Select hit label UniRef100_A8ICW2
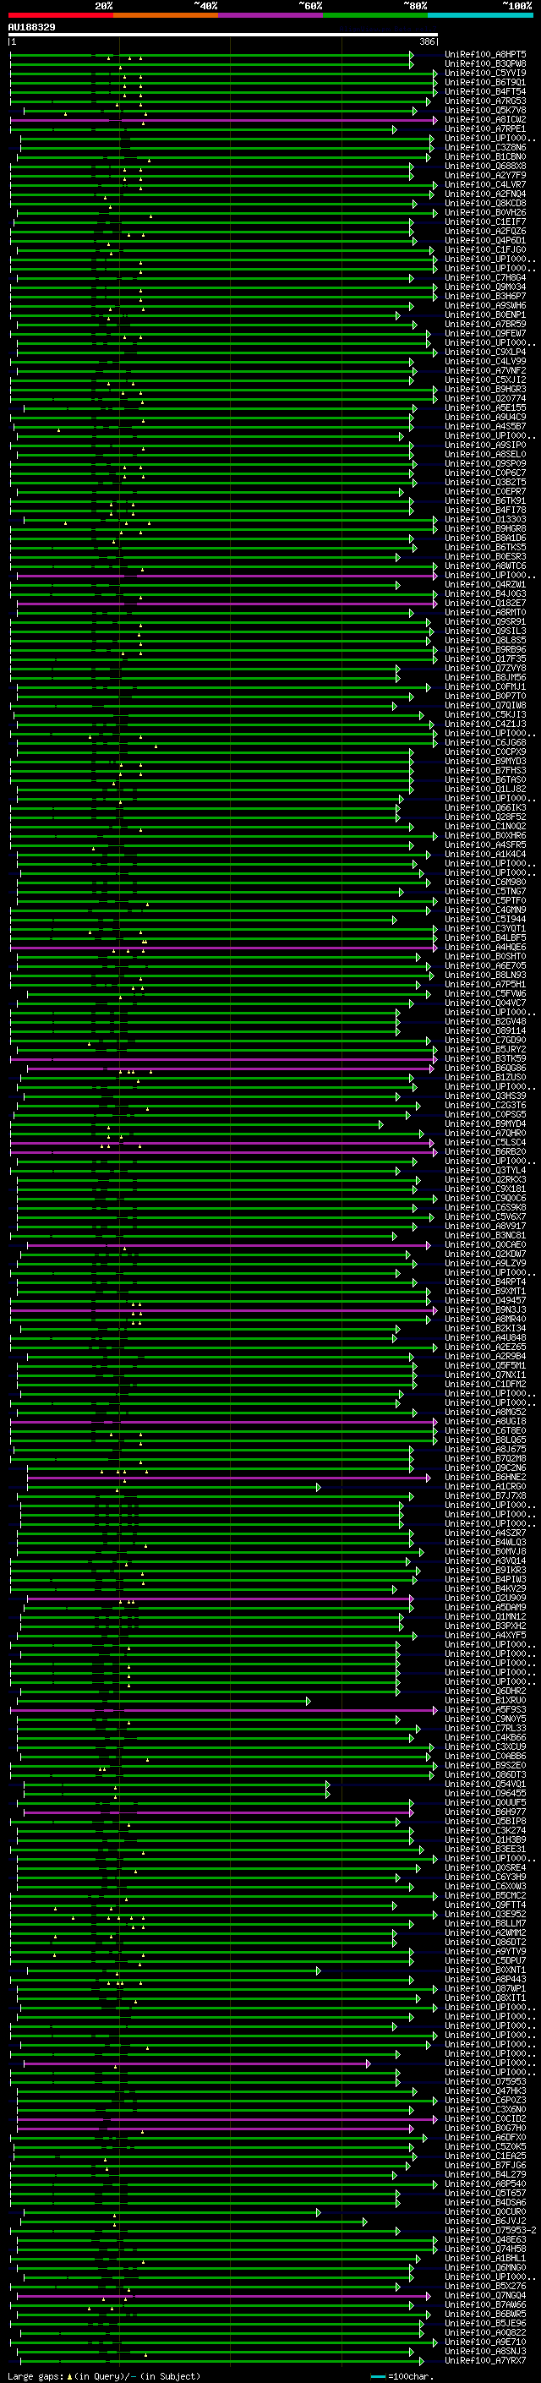This screenshot has height=2383, width=541. [x=485, y=119]
